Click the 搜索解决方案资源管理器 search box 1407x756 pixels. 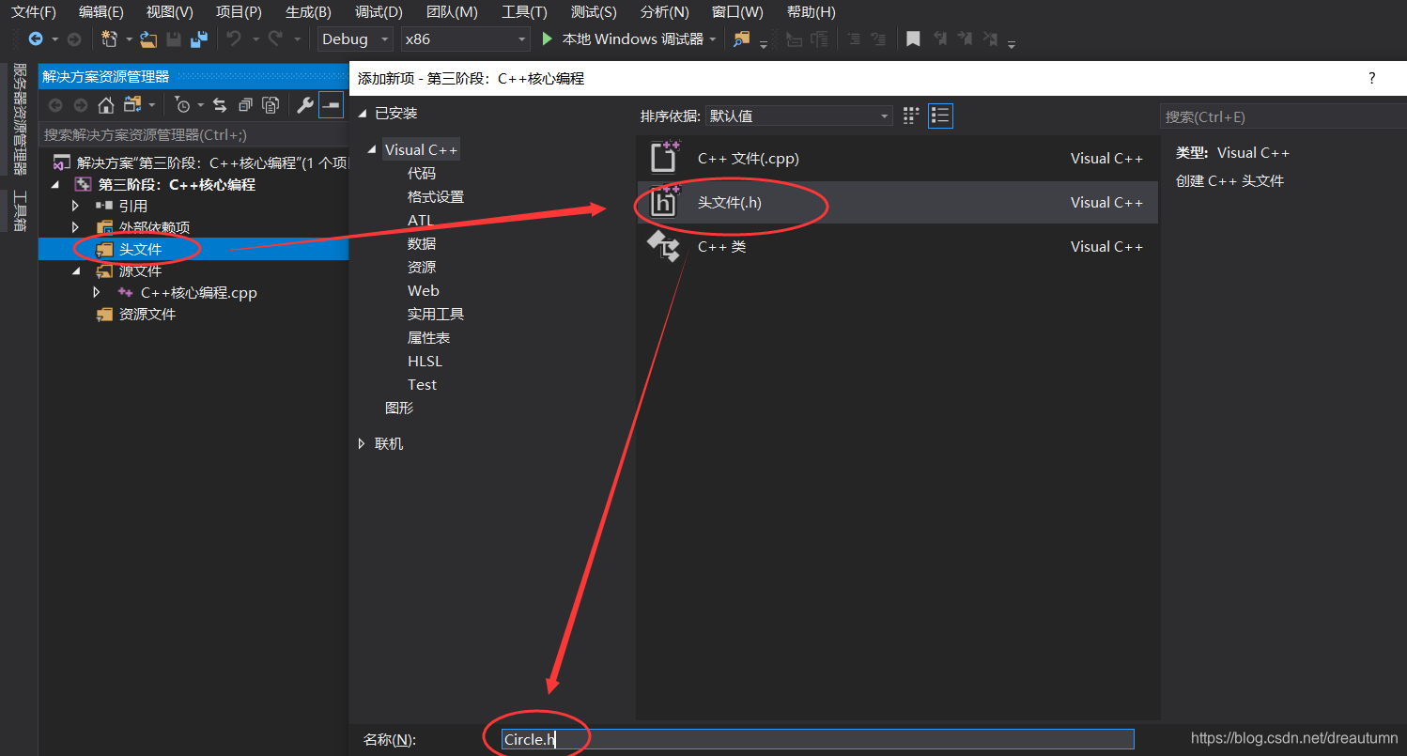coord(193,135)
